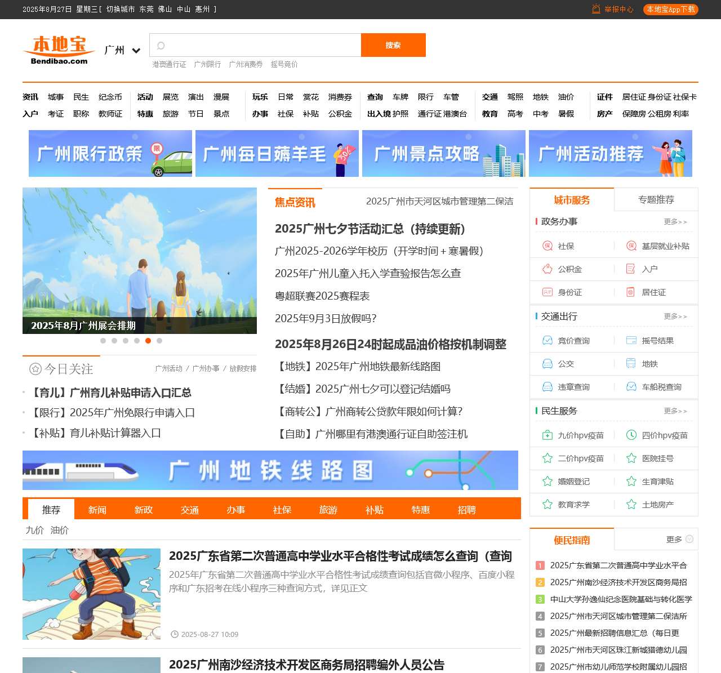
Task: Expand 更多 next to 政务办事
Action: pyautogui.click(x=675, y=222)
